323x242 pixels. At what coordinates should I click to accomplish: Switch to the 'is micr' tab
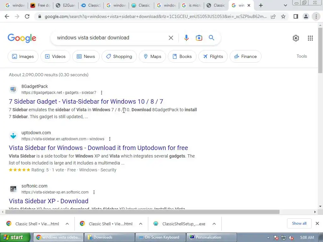(191, 5)
